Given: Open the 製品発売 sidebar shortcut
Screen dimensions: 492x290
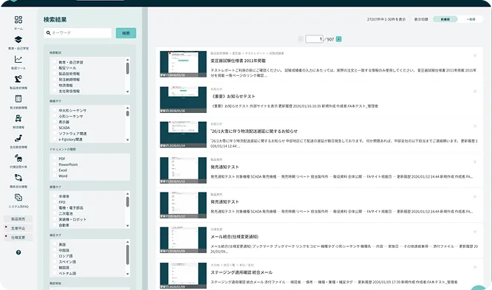Looking at the screenshot, I should [18, 219].
